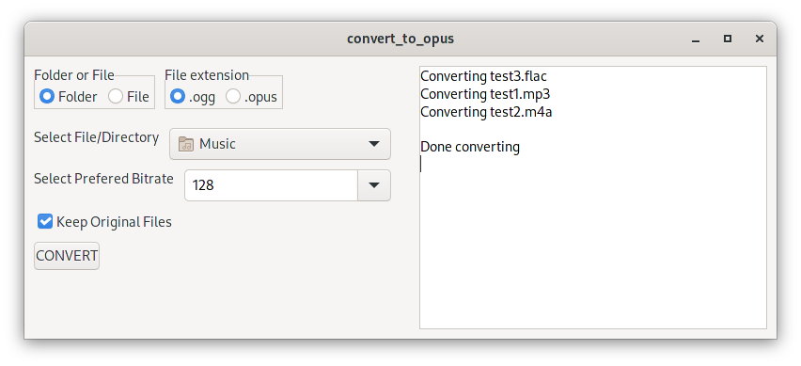This screenshot has width=801, height=366.
Task: Choose the .ogg file extension option
Action: [178, 96]
